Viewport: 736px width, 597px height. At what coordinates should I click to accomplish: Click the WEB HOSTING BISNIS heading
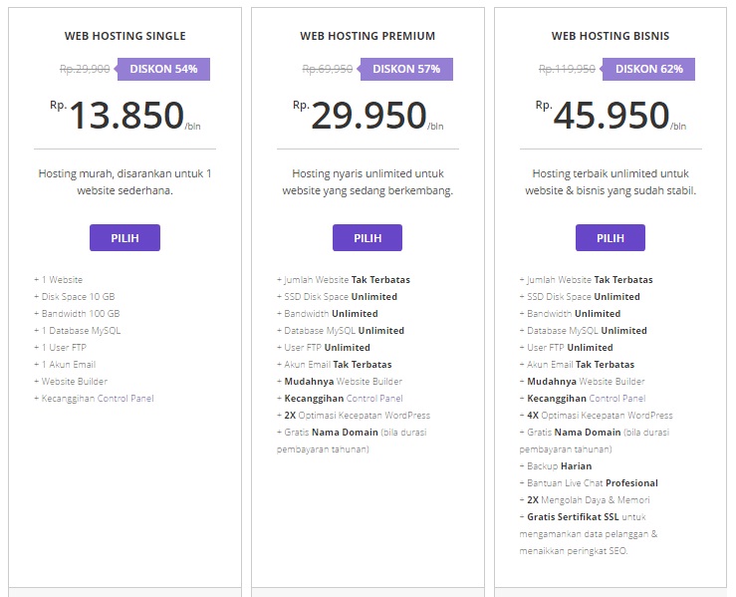(x=611, y=36)
